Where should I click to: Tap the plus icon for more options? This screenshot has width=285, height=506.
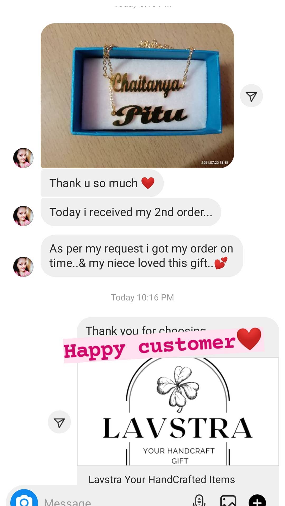[257, 500]
